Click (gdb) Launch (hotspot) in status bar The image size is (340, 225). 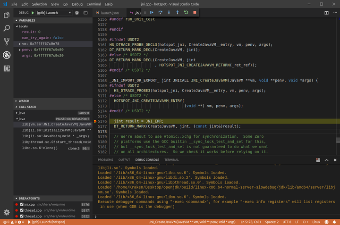pyautogui.click(x=46, y=222)
